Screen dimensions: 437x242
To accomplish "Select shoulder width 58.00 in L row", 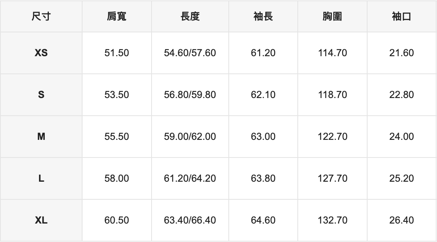I will 117,178.
